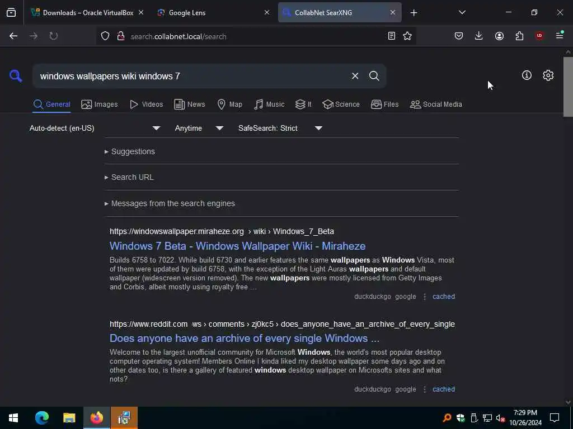Select the Map search category
The width and height of the screenshot is (573, 429).
[229, 104]
